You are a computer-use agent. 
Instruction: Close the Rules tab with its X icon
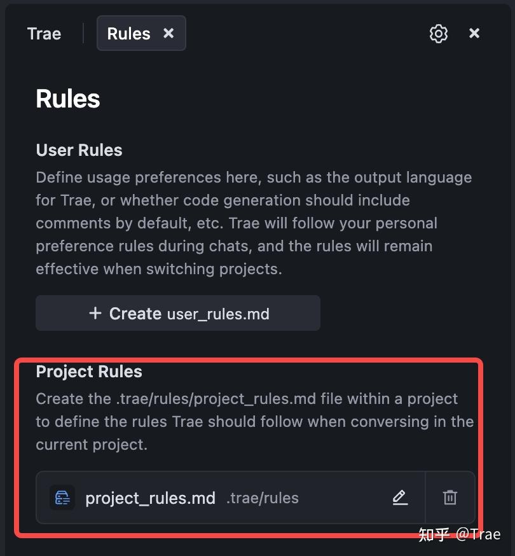click(x=168, y=33)
